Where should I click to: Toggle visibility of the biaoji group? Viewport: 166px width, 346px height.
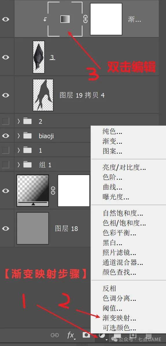pyautogui.click(x=5, y=136)
